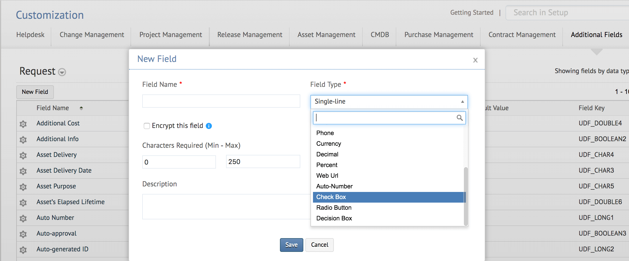
Task: Click gear icon beside Asset Delivery row
Action: tap(23, 155)
